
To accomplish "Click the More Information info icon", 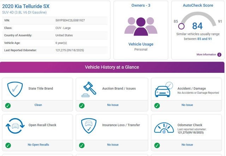I will coord(219,55).
